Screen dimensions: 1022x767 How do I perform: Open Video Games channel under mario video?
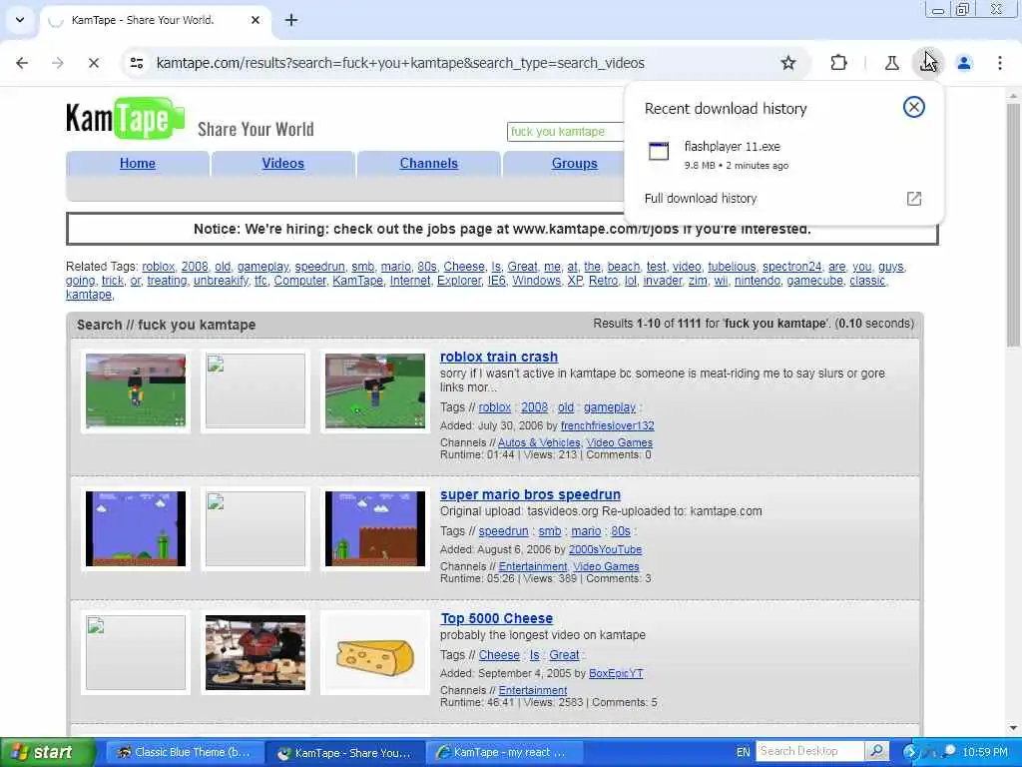[606, 566]
